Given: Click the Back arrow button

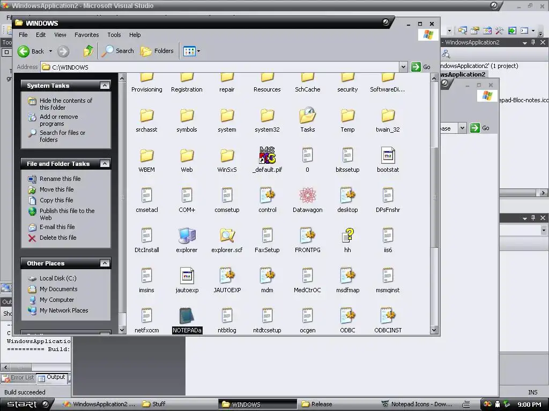Looking at the screenshot, I should [x=31, y=51].
